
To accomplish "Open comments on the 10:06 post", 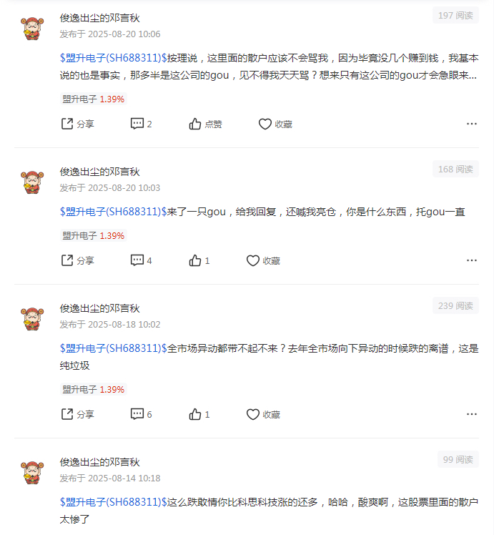I will 141,124.
